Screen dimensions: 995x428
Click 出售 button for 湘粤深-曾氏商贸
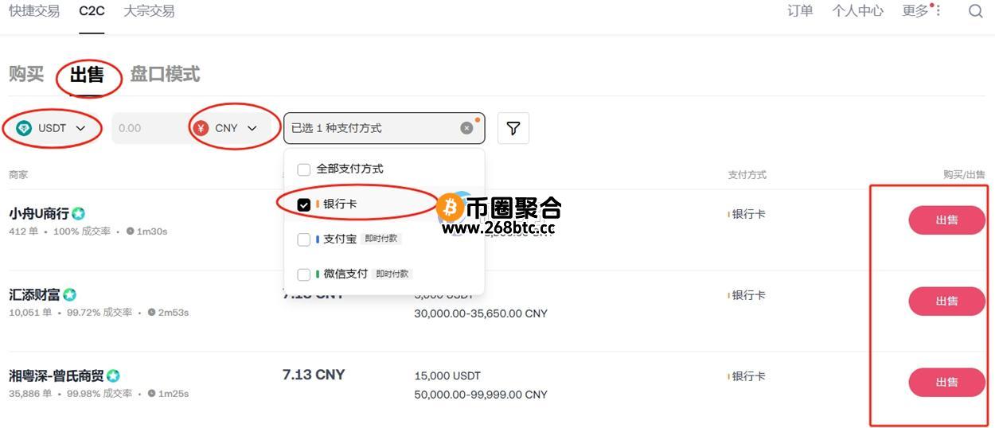(947, 383)
